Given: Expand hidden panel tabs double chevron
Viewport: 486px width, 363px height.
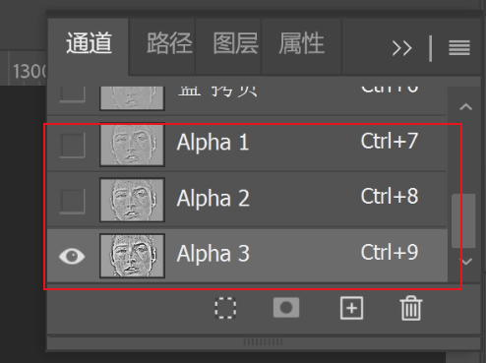Looking at the screenshot, I should 401,48.
